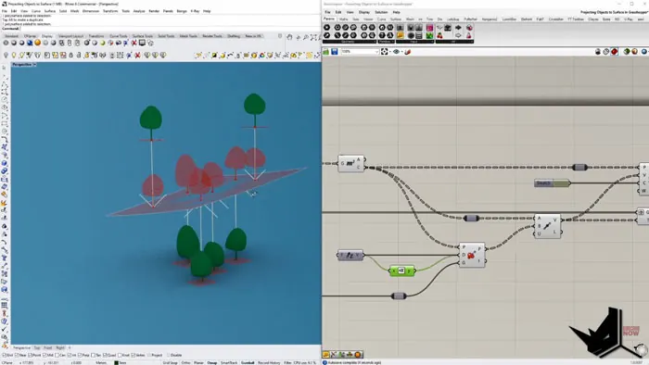
Task: Select the Vector 2Pt component with A B U inputs
Action: click(x=547, y=226)
